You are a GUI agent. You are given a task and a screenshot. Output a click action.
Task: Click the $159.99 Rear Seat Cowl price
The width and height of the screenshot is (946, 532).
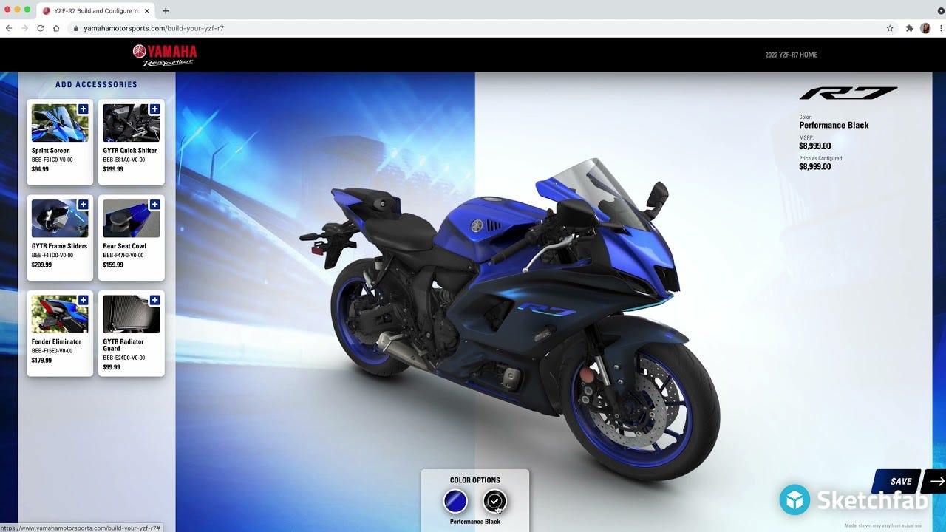click(x=113, y=265)
